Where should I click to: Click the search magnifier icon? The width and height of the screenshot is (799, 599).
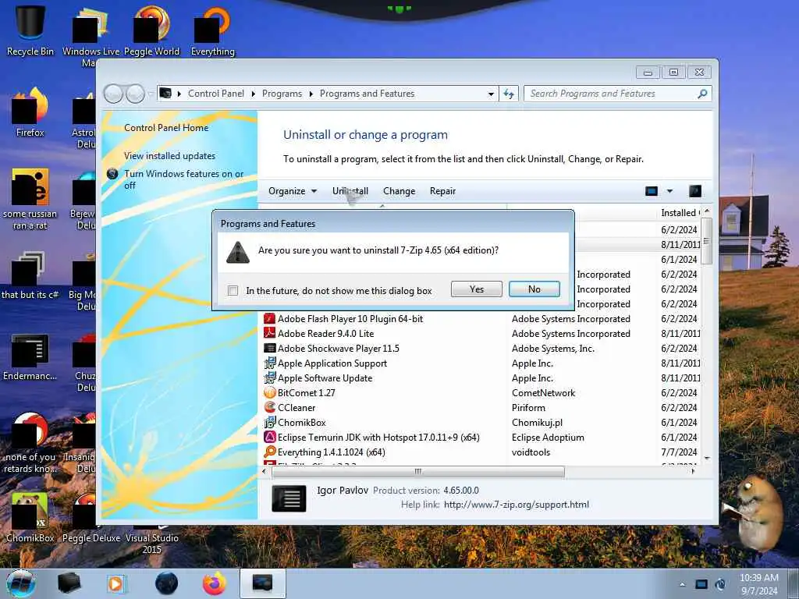pos(703,94)
